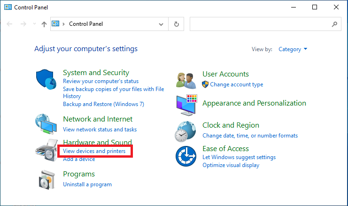Click the Clock and Region icon
This screenshot has width=348, height=206.
pos(186,130)
